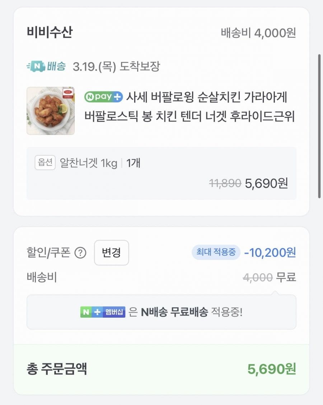
Task: Click the chicken nugget product thumbnail
Action: coord(51,111)
